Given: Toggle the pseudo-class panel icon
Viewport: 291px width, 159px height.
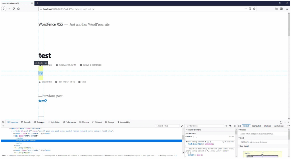Looking at the screenshot, I should click(230, 126).
